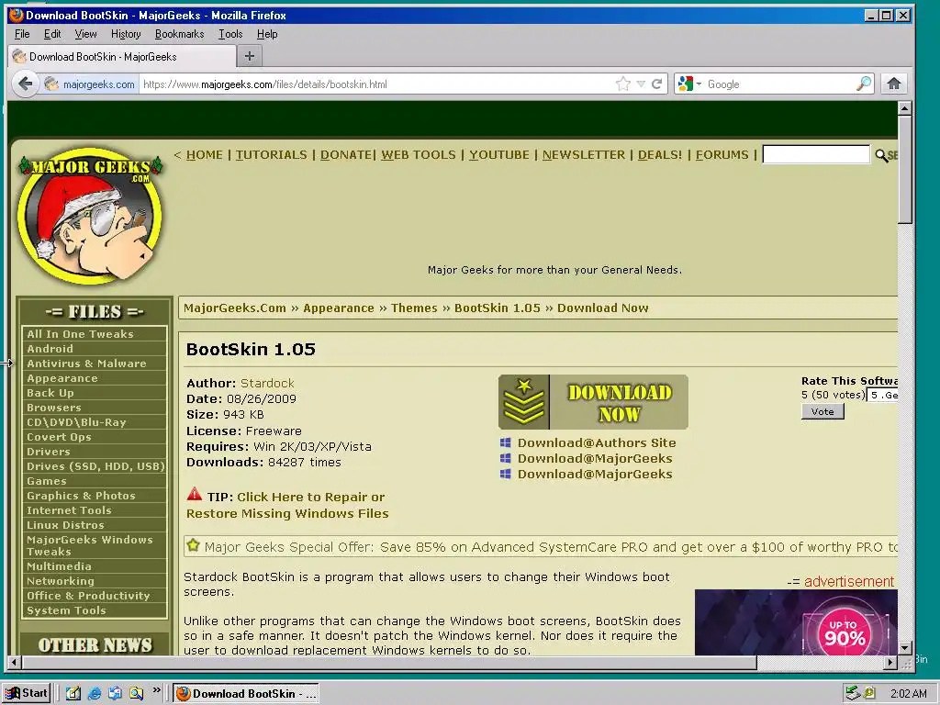Click the Internet Explorer quick launch icon

click(95, 694)
